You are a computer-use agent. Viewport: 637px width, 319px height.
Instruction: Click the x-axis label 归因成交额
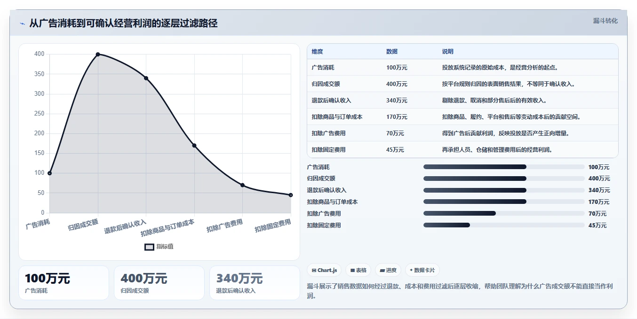pos(83,225)
